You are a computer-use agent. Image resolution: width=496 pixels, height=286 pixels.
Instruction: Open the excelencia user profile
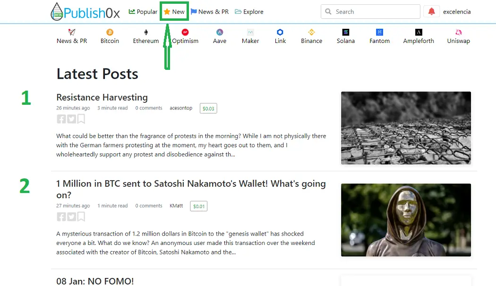click(x=457, y=12)
